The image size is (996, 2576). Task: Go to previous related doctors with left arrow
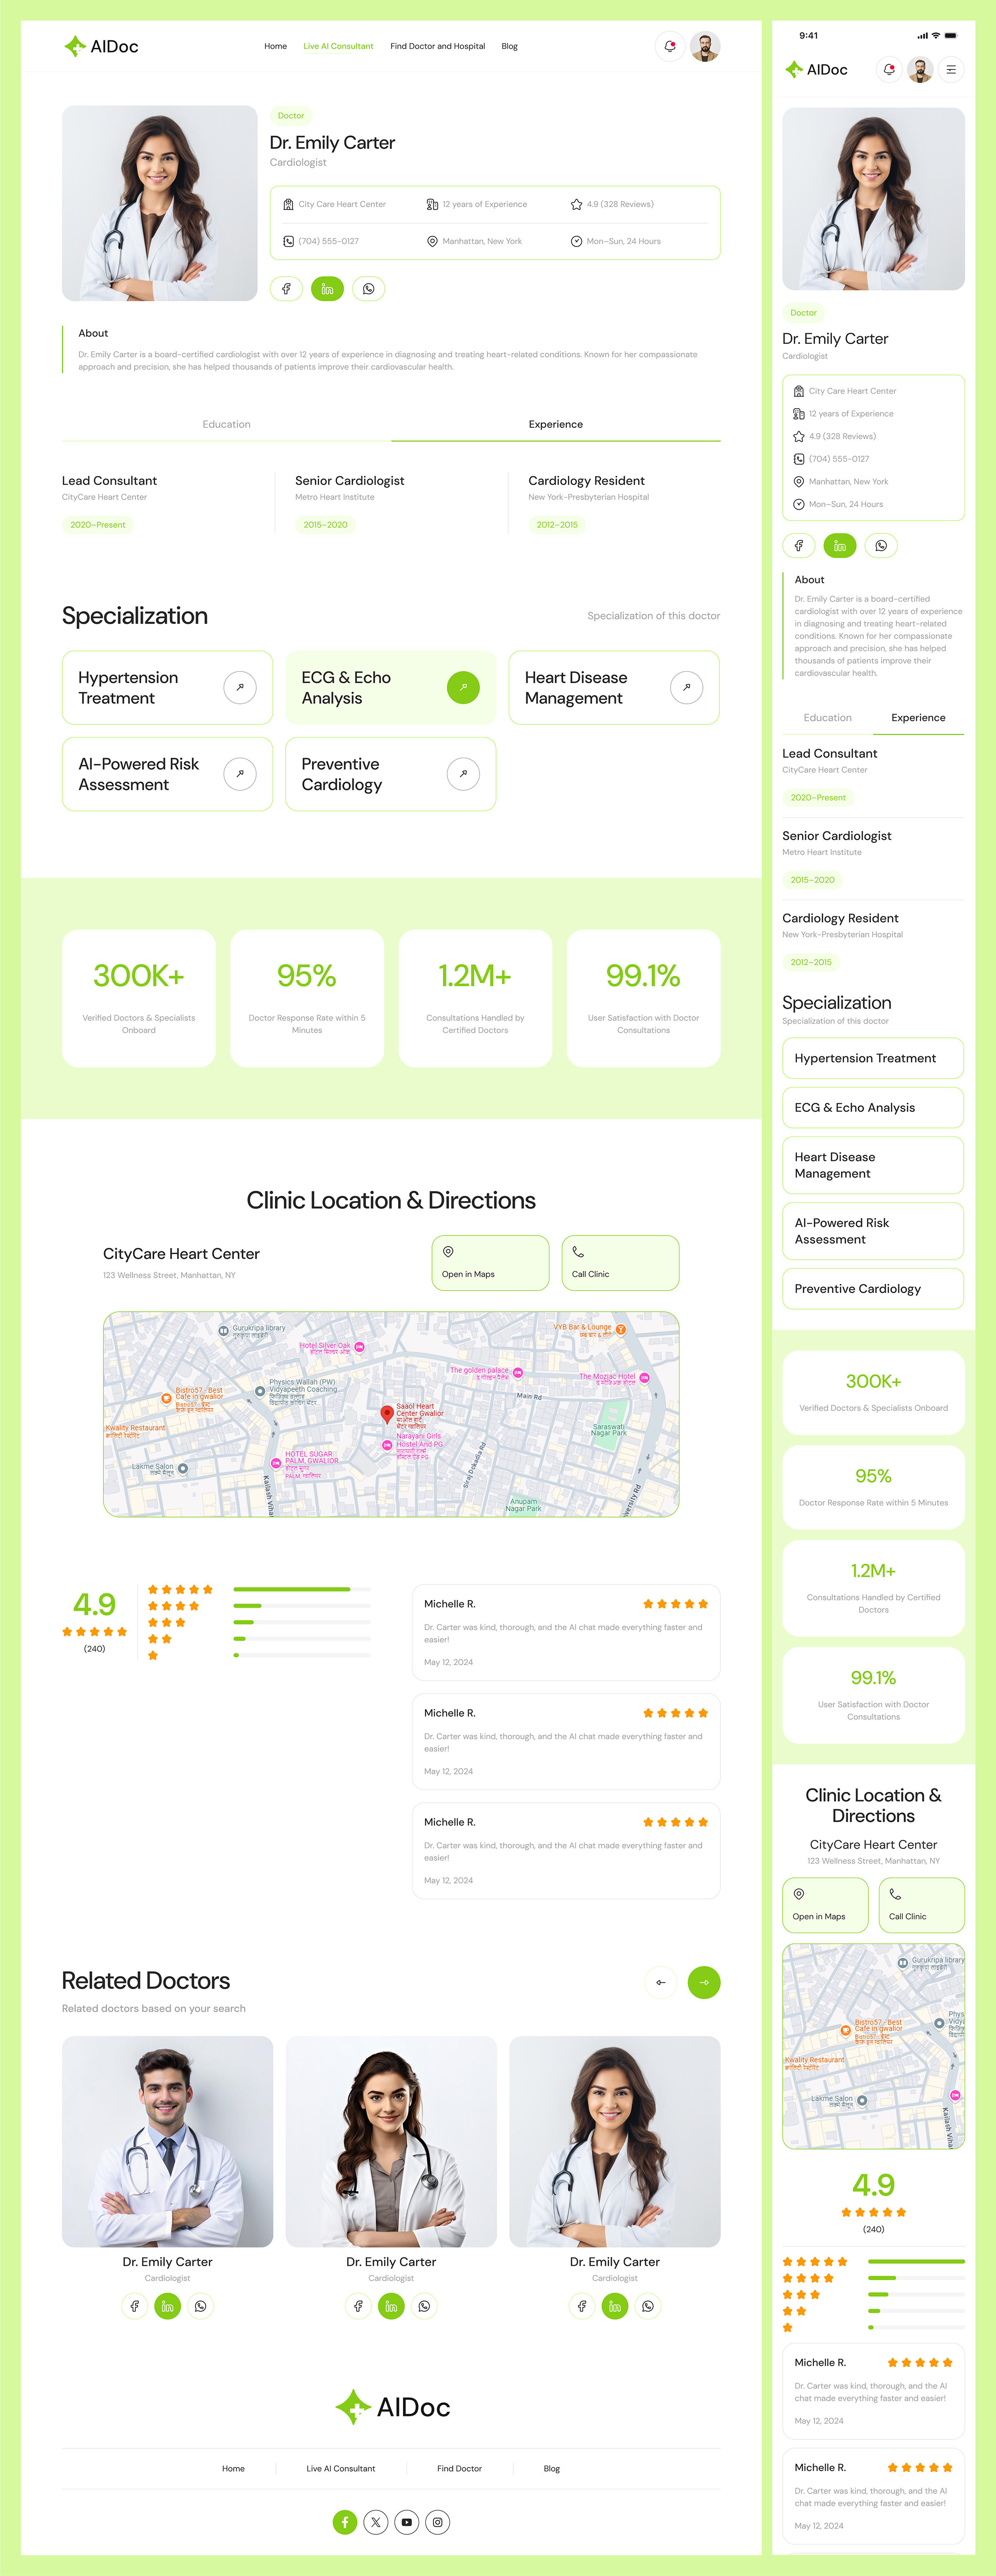661,1982
